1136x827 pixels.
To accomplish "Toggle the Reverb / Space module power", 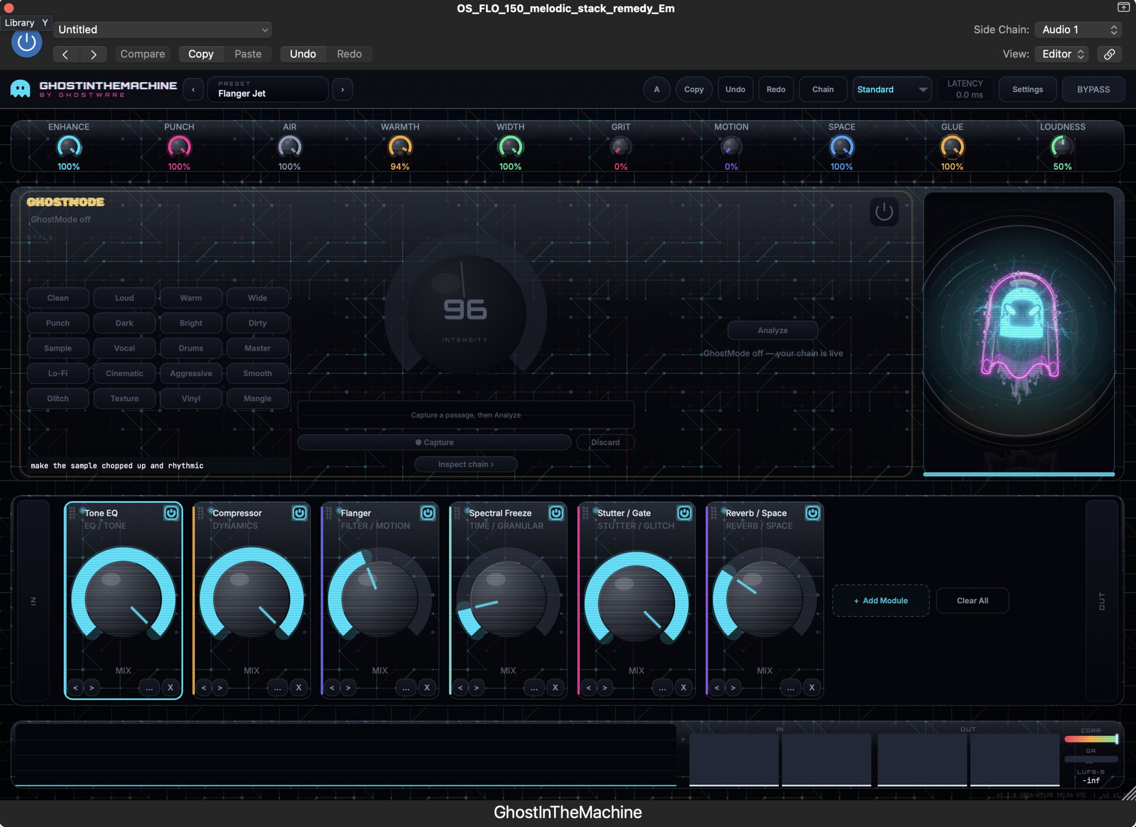I will coord(812,513).
